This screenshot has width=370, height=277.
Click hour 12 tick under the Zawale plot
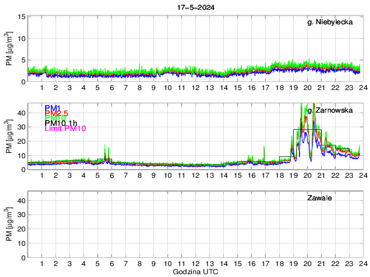[195, 263]
